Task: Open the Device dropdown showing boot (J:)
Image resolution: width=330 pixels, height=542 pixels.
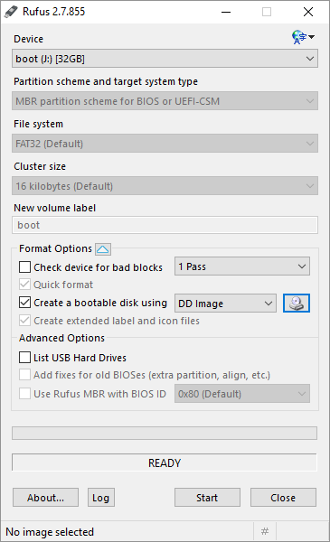Action: pos(165,59)
